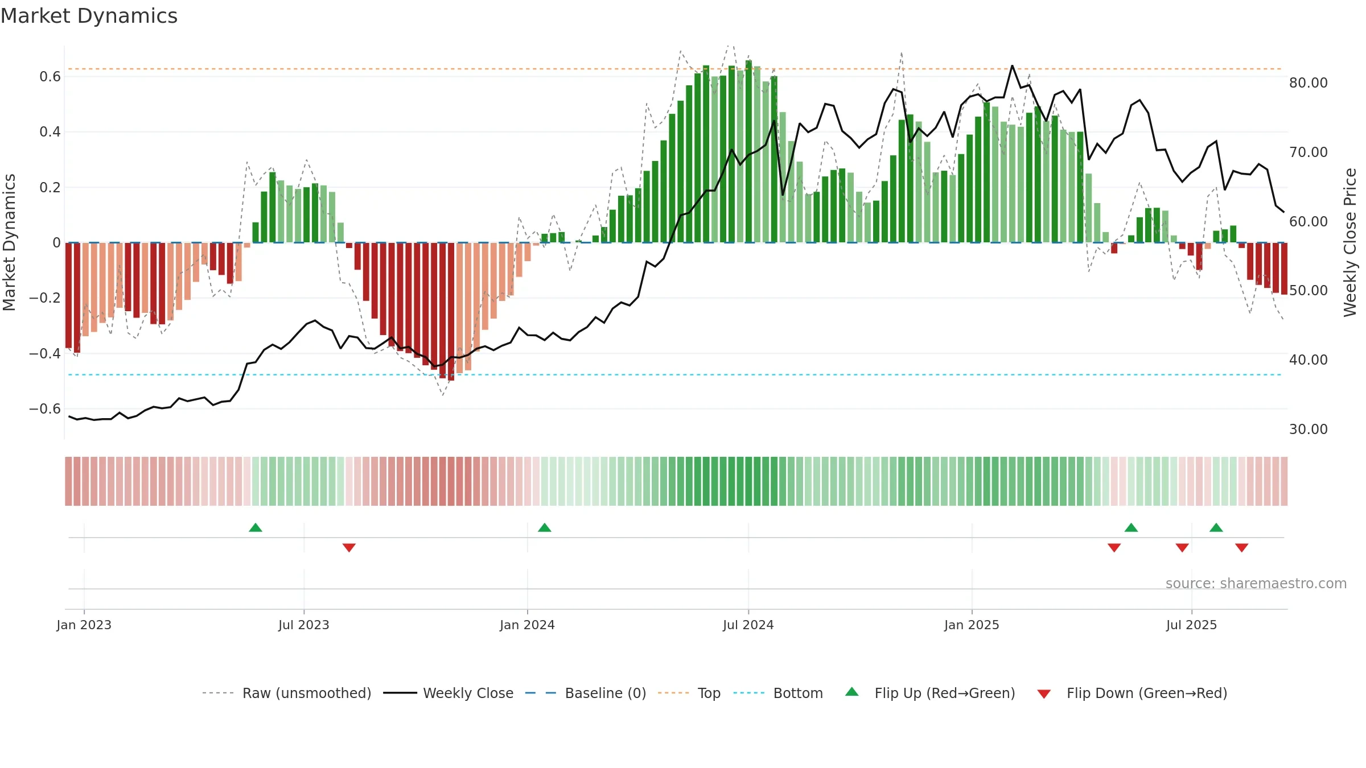Click the red flip-down triangle just before Jul 2025
This screenshot has width=1366, height=768.
click(x=1182, y=547)
